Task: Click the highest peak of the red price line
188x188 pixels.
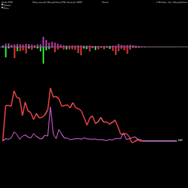Action: 50,88
